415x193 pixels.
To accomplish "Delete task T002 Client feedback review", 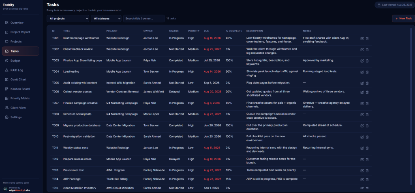I will (367, 50).
